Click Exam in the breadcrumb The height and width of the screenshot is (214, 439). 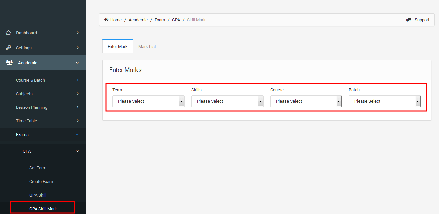pyautogui.click(x=160, y=20)
